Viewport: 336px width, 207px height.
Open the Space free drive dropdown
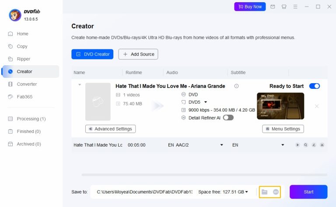pos(246,192)
